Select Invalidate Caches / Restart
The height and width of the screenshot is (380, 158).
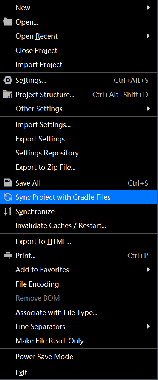[79, 226]
